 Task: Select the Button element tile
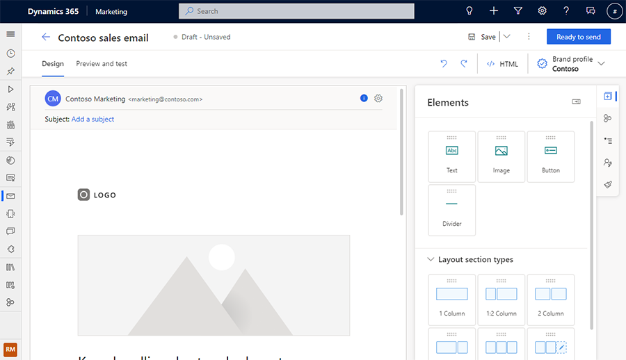[x=551, y=156]
